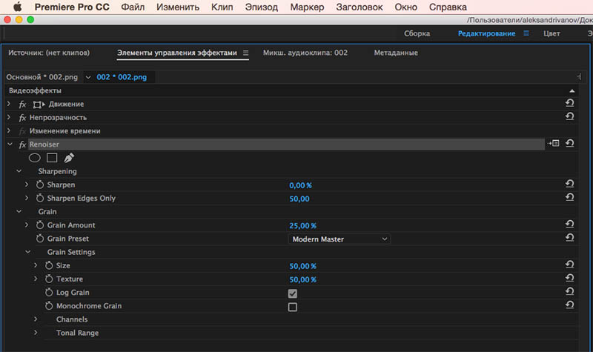Open the Изменить menu
The image size is (593, 352).
178,7
